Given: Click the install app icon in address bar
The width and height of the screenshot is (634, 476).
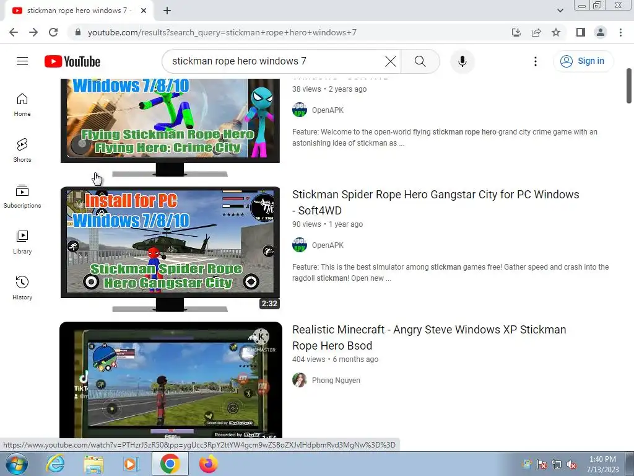Looking at the screenshot, I should click(516, 32).
